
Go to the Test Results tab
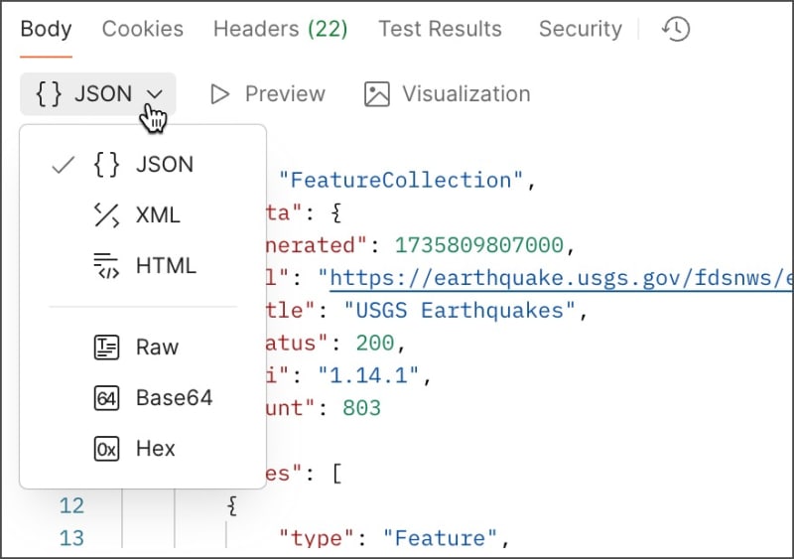[x=440, y=29]
